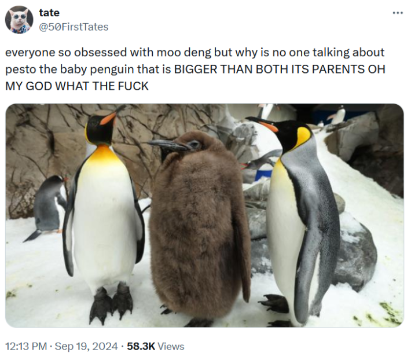Open the 58.3K Views count

(x=156, y=346)
